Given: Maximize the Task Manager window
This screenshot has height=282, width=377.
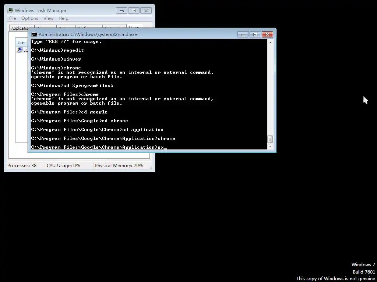Looking at the screenshot, I should tap(134, 11).
